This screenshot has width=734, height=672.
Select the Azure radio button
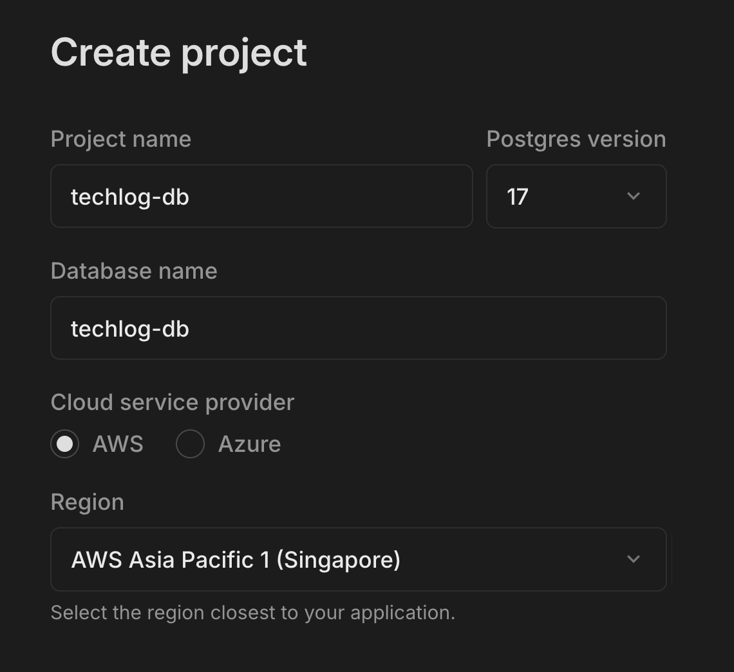(x=190, y=444)
